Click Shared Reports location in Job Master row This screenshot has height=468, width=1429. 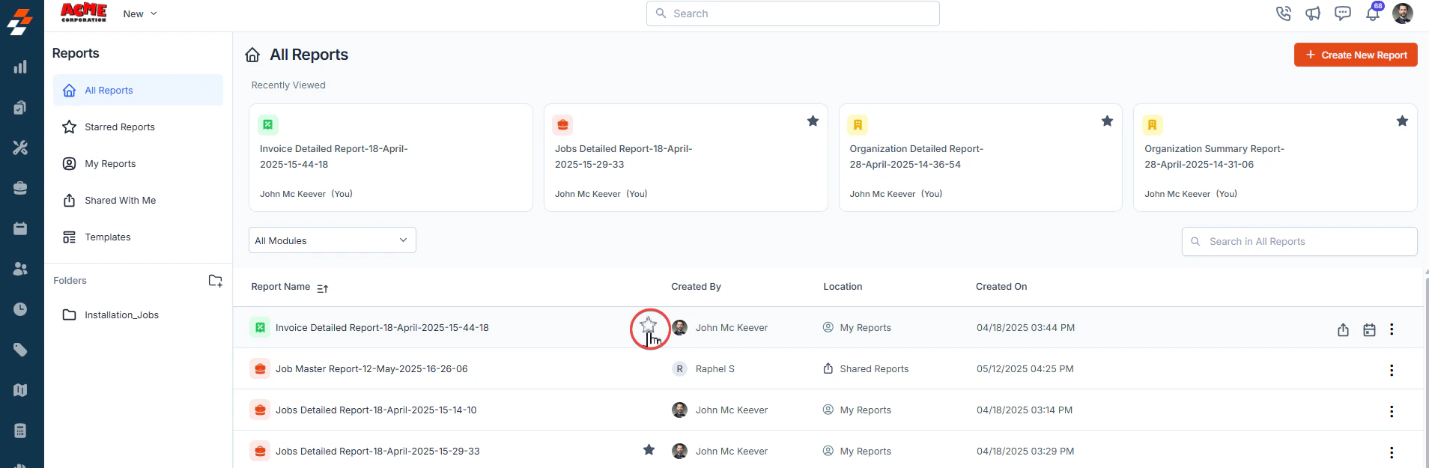click(874, 369)
